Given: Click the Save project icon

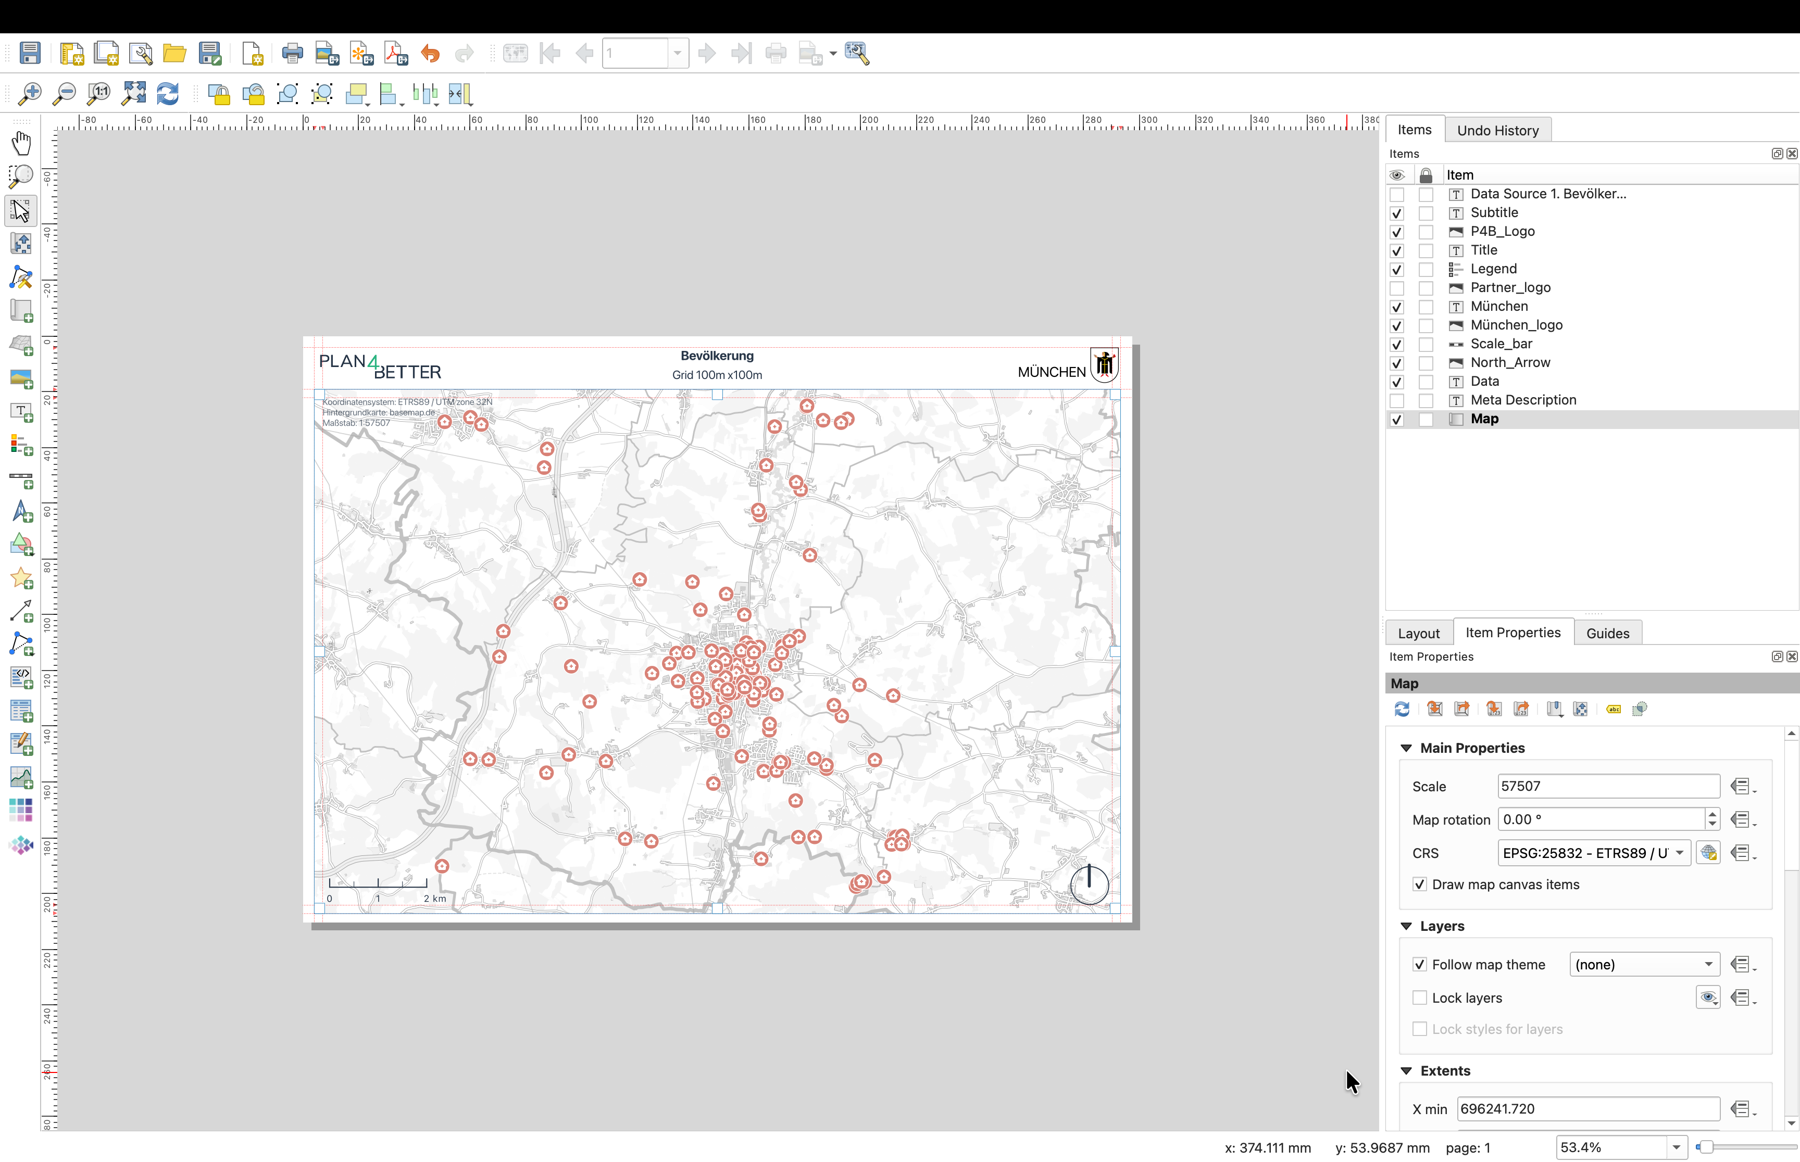Looking at the screenshot, I should coord(30,53).
